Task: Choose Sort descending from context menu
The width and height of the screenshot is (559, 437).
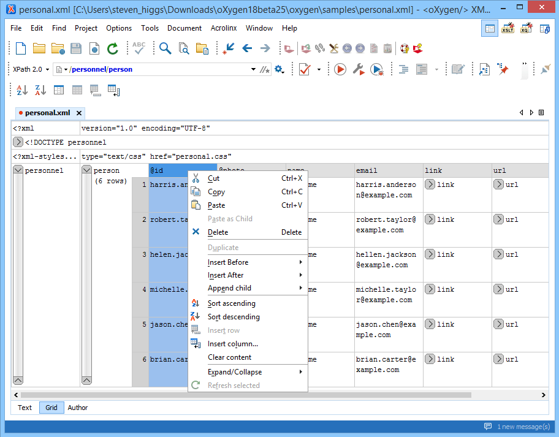Action: click(x=234, y=317)
